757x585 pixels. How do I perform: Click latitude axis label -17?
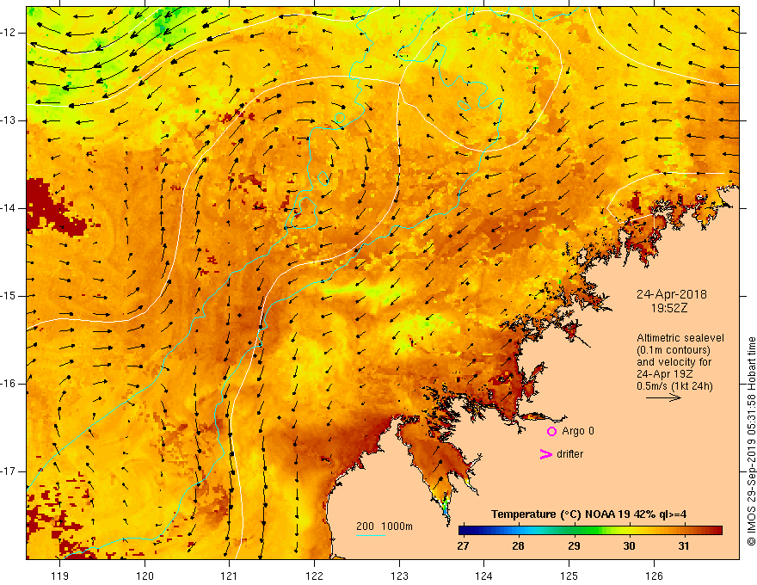(x=9, y=471)
